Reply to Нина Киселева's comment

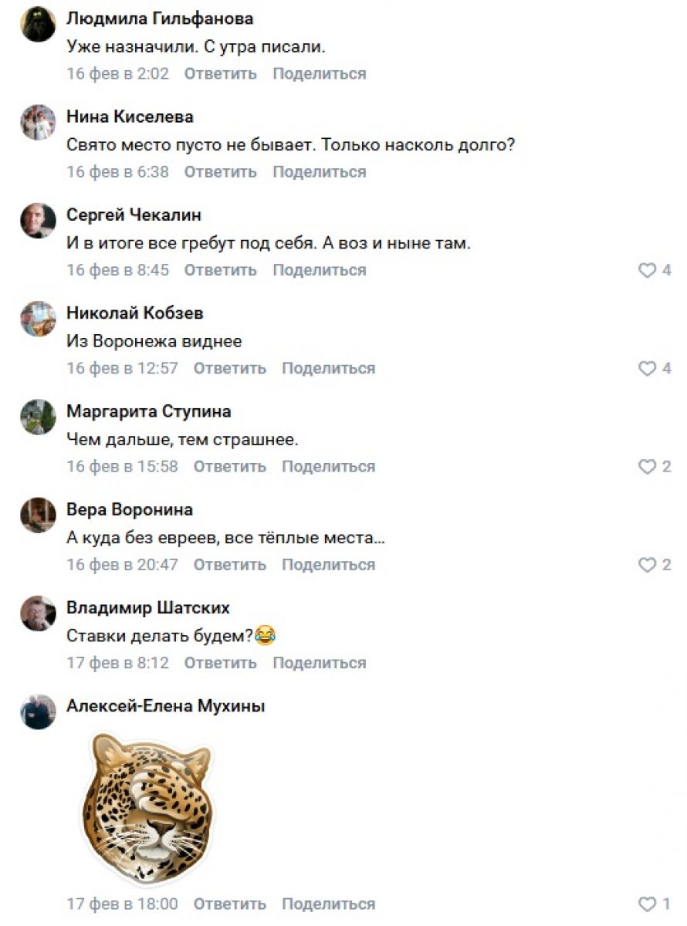click(x=220, y=172)
